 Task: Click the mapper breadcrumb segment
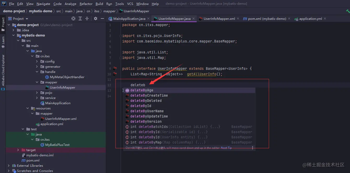[109, 11]
